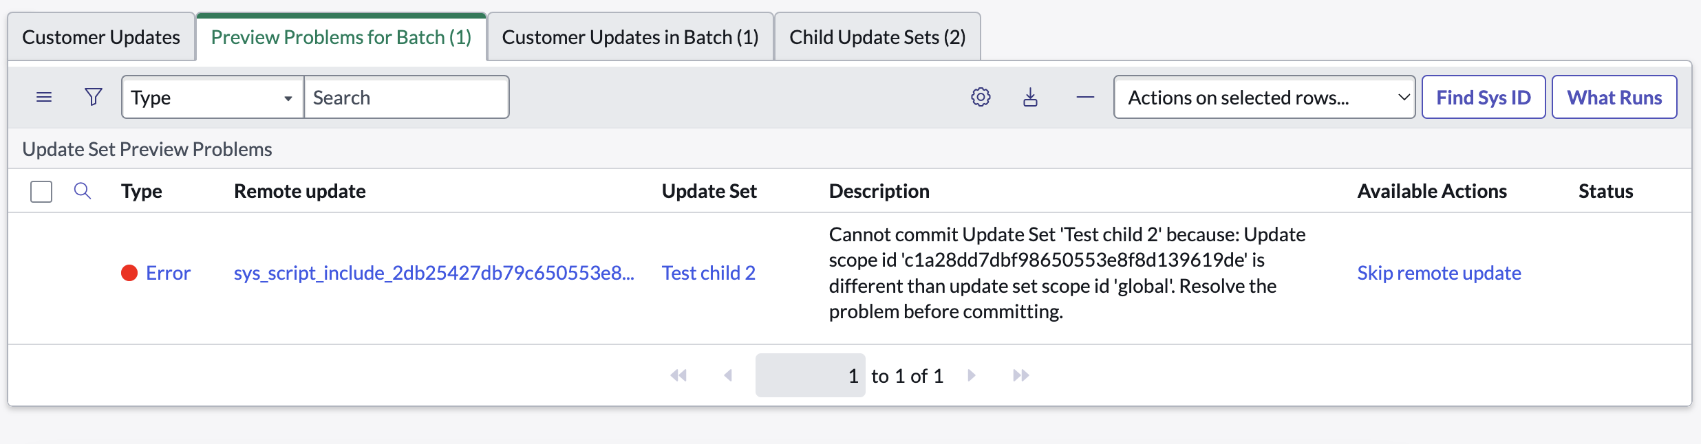Image resolution: width=1701 pixels, height=444 pixels.
Task: Open the Type search field dropdown
Action: click(213, 98)
